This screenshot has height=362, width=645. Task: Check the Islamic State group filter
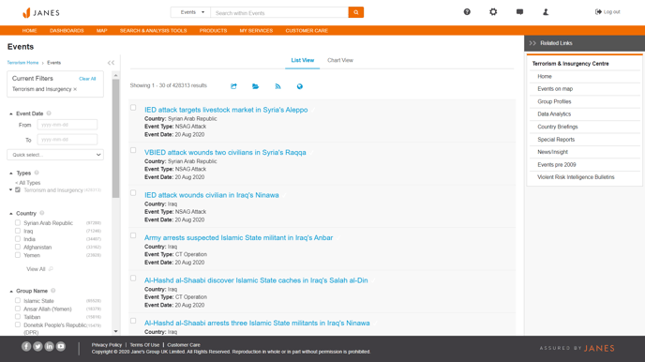(18, 300)
